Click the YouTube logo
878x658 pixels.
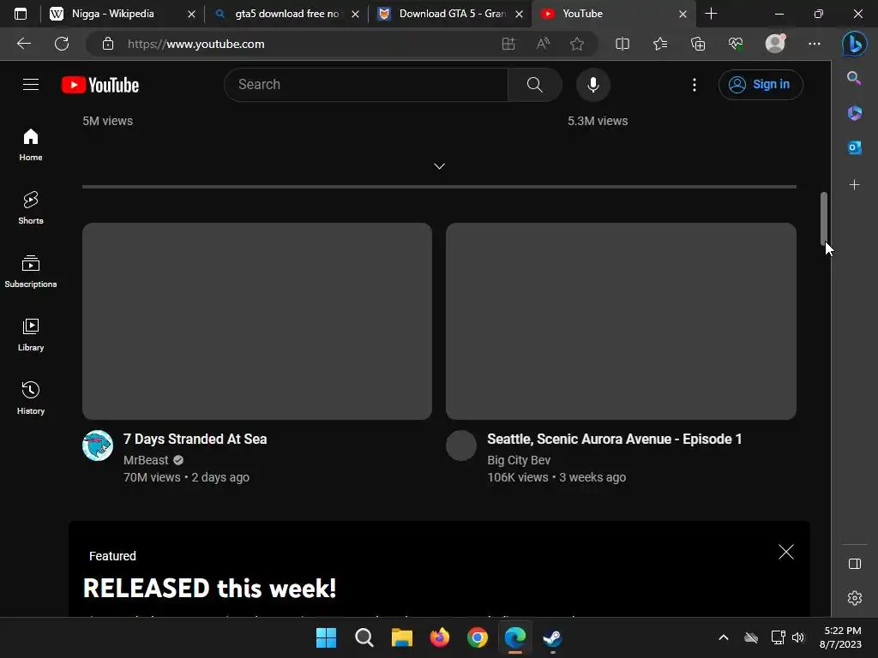(100, 85)
